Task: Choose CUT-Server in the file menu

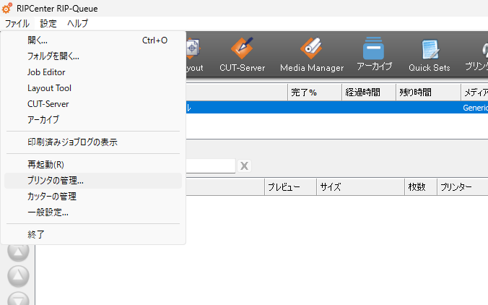Action: pyautogui.click(x=93, y=104)
